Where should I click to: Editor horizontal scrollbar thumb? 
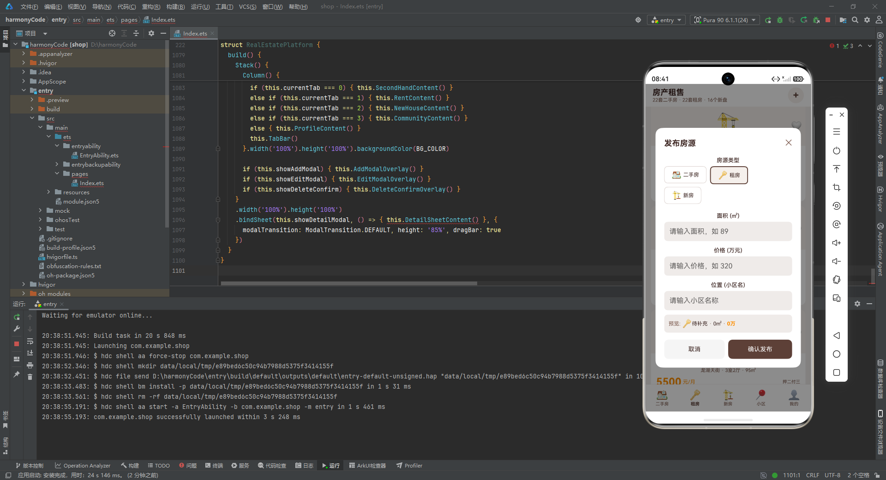pyautogui.click(x=349, y=283)
